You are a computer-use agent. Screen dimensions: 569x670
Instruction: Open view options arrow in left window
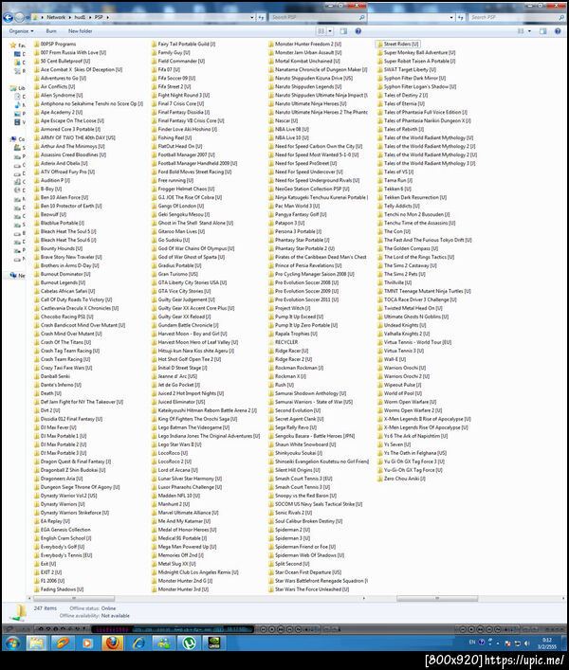[x=330, y=31]
